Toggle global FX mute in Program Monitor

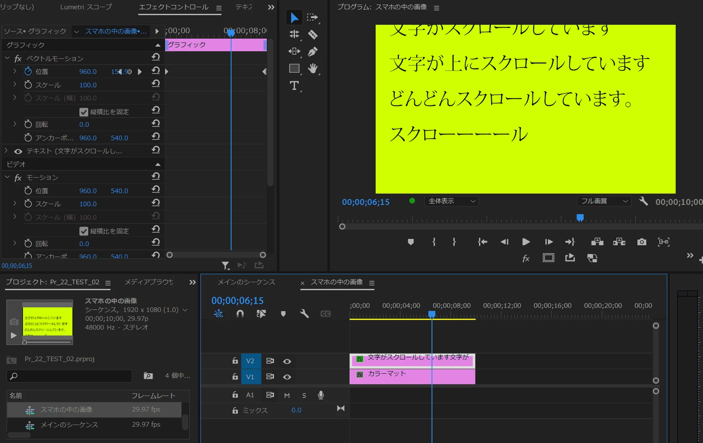pyautogui.click(x=526, y=258)
